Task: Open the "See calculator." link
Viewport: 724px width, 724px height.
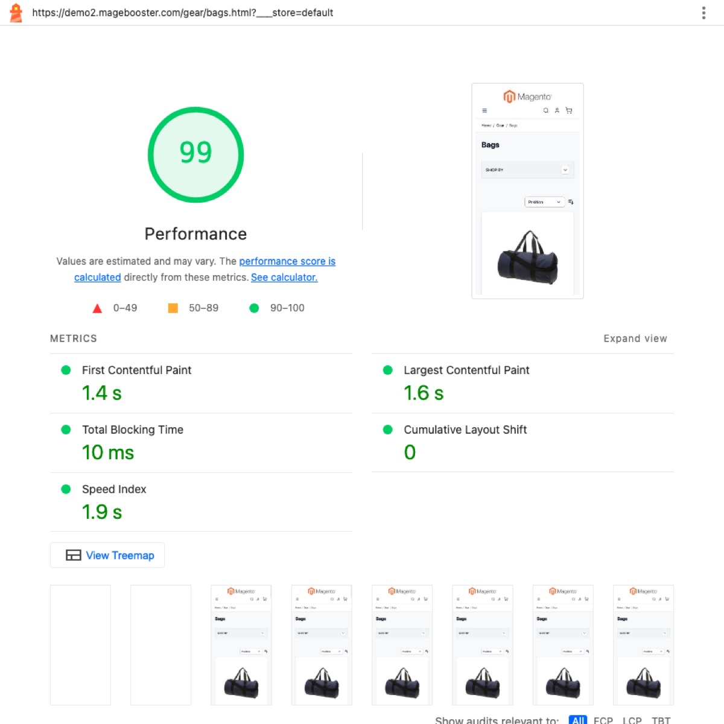Action: (x=284, y=278)
